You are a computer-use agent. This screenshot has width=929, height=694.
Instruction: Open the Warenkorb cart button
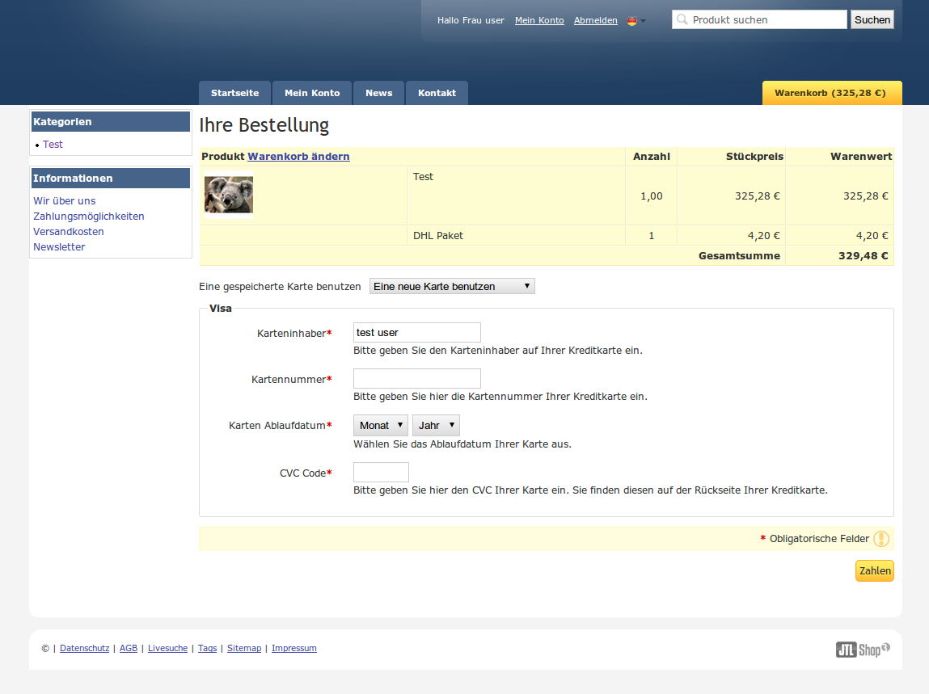(831, 93)
